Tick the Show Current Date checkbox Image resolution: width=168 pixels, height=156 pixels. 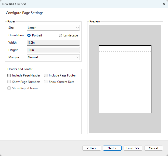point(46,82)
